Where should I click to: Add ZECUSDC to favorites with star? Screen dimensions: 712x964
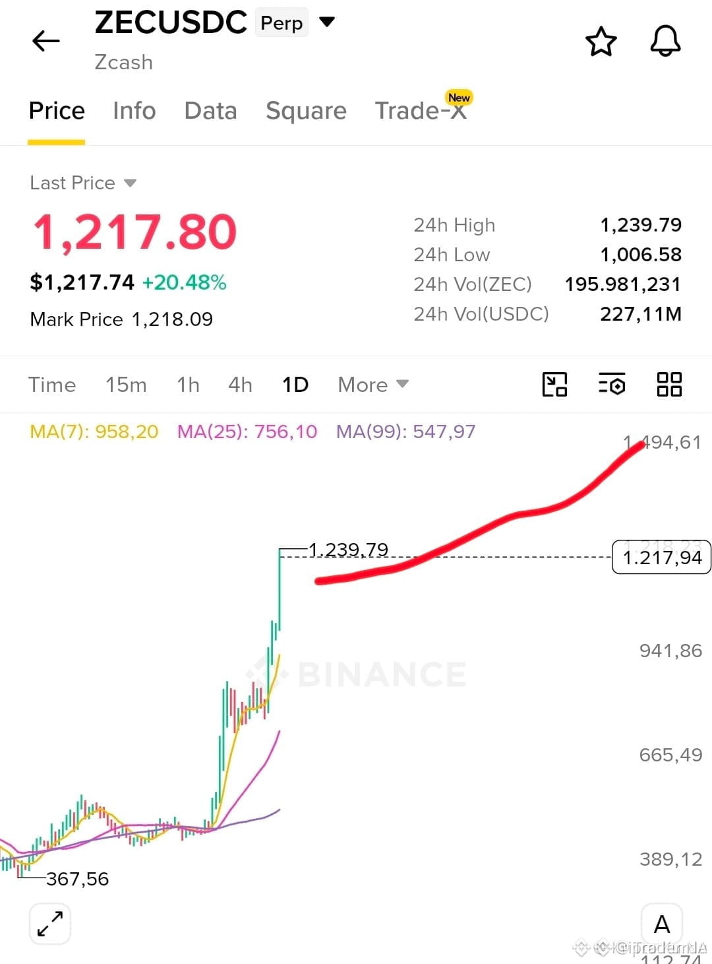click(601, 42)
